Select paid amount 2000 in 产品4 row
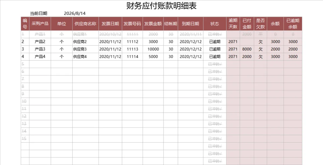 [x=247, y=57]
